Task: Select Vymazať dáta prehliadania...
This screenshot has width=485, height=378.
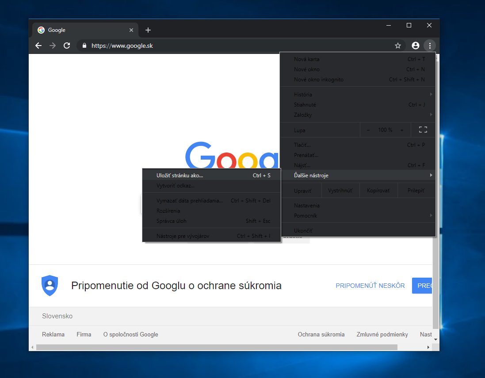Action: [212, 200]
